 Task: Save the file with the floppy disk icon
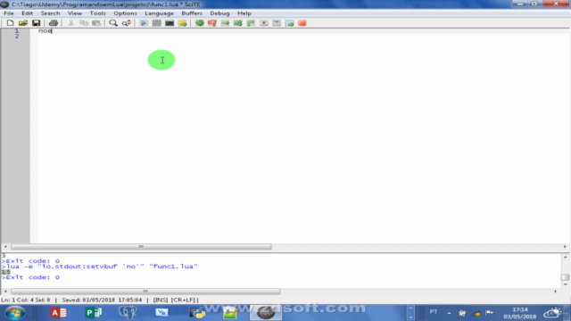pos(36,23)
